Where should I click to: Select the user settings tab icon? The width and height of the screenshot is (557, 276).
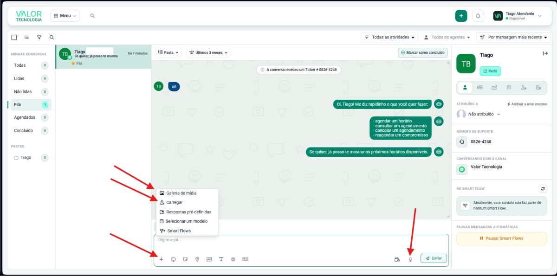tap(524, 87)
